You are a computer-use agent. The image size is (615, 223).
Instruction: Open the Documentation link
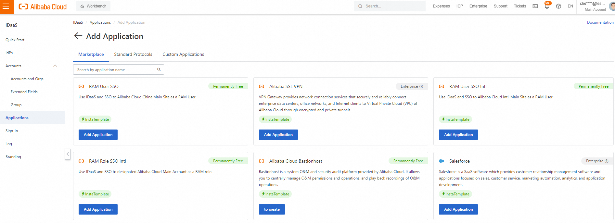[600, 22]
